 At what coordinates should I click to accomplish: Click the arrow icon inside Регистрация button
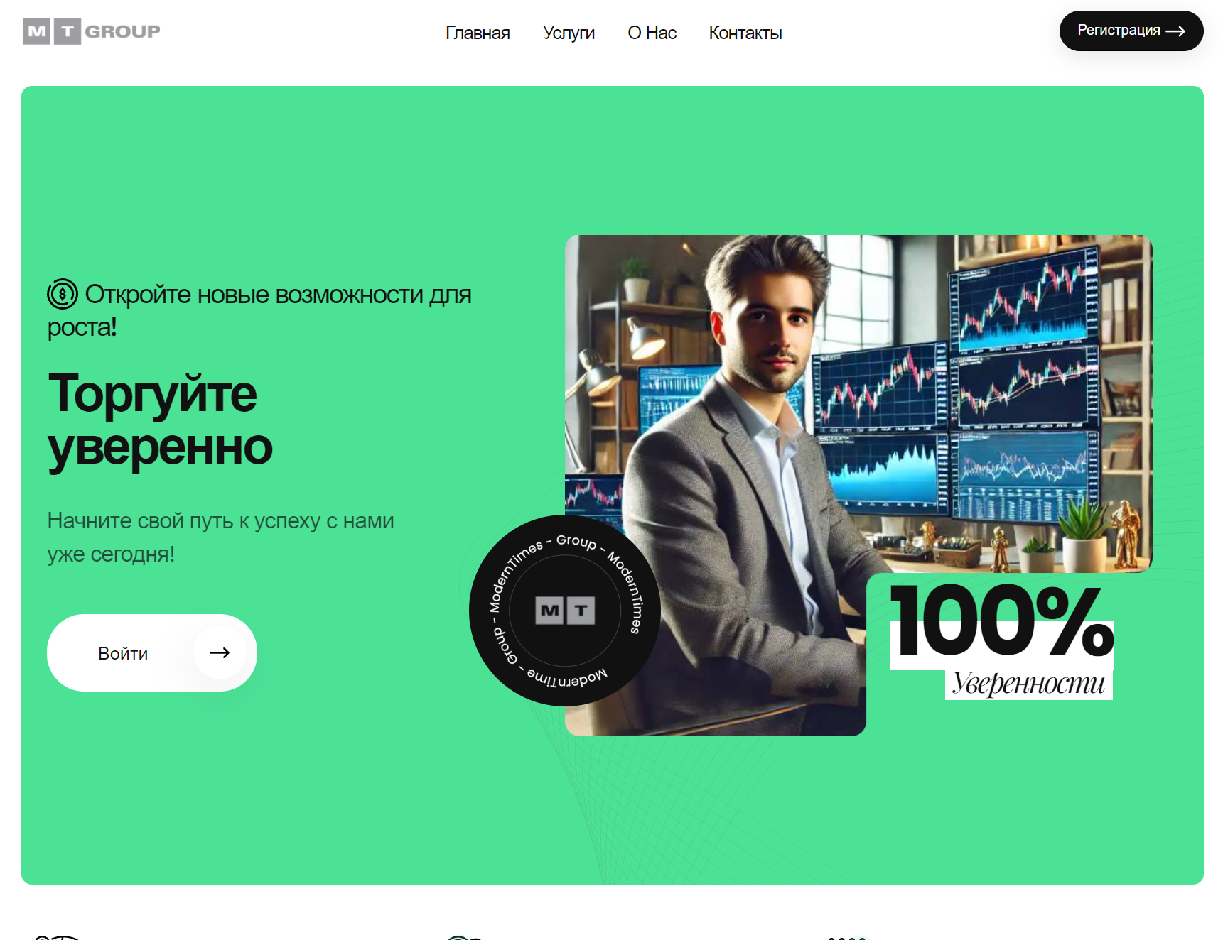1175,31
